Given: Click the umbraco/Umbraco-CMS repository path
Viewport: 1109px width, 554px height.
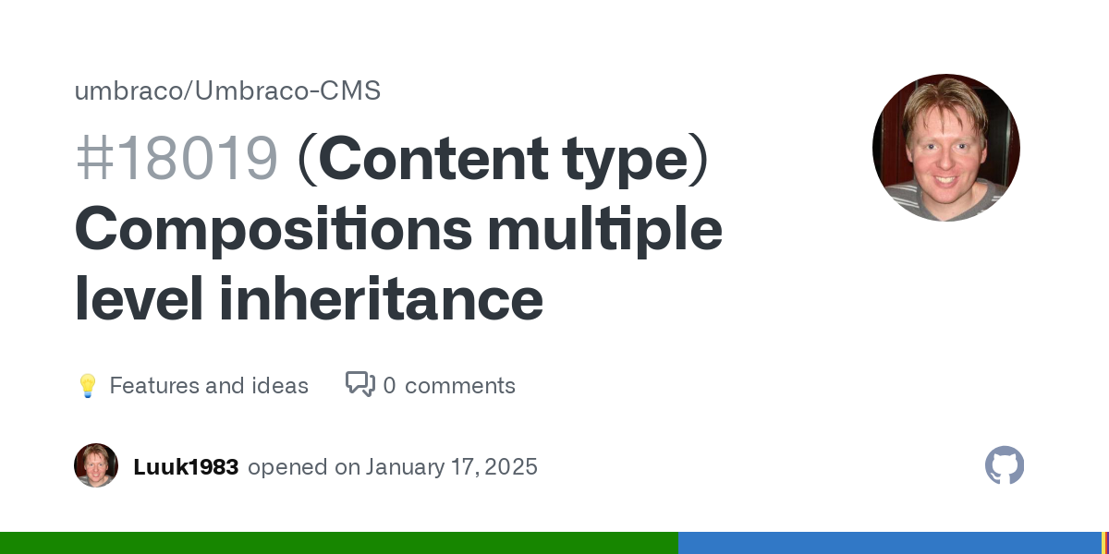Looking at the screenshot, I should (x=227, y=91).
